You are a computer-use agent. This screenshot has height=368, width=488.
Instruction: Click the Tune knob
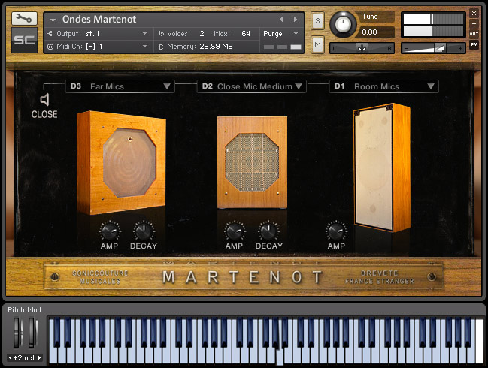coord(343,24)
